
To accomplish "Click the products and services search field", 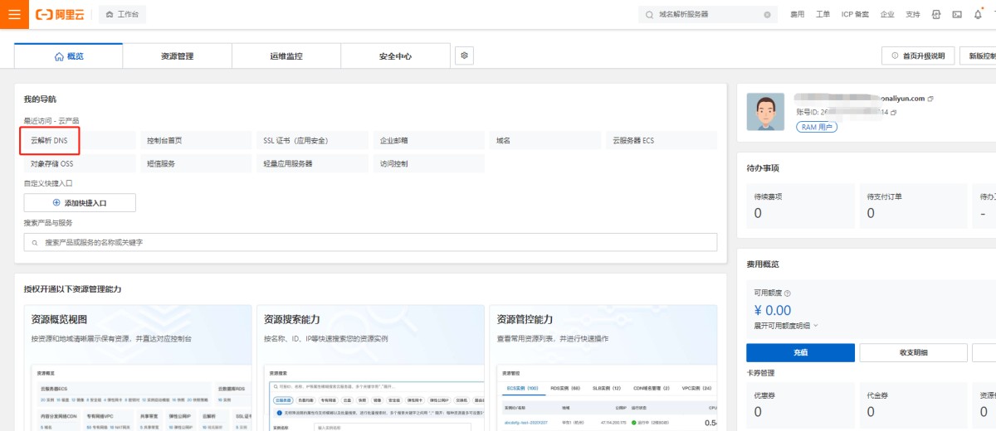I will (x=370, y=242).
